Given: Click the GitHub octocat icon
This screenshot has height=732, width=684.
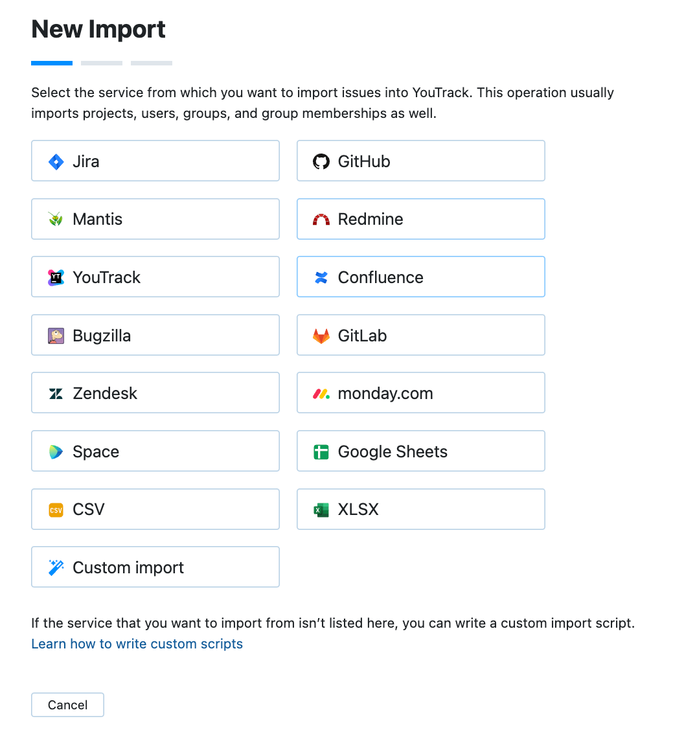Looking at the screenshot, I should pyautogui.click(x=322, y=161).
